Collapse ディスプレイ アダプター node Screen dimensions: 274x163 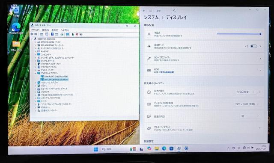[35, 73]
